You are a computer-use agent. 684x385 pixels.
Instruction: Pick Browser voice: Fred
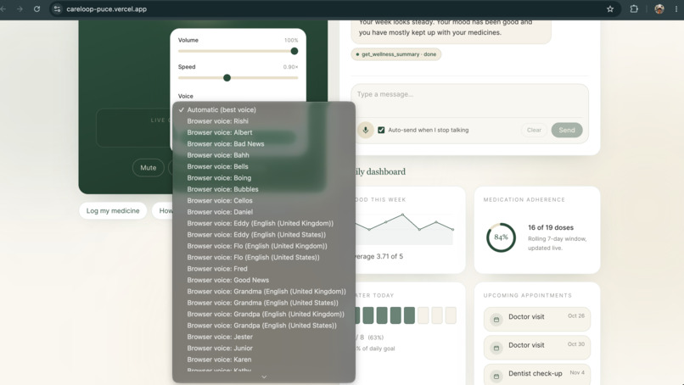click(x=263, y=269)
